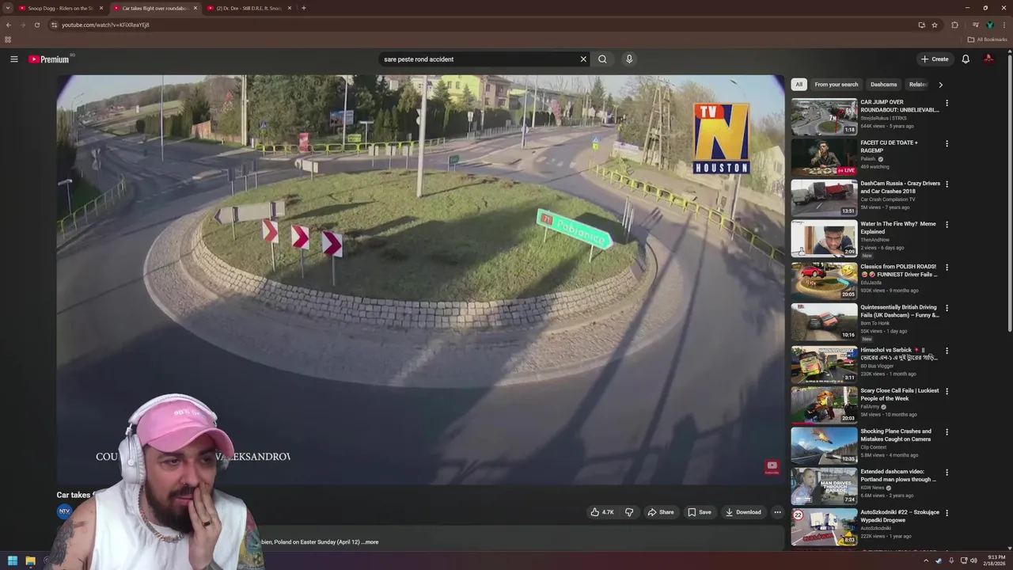1013x570 pixels.
Task: Open the browser profile avatar
Action: pyautogui.click(x=989, y=25)
